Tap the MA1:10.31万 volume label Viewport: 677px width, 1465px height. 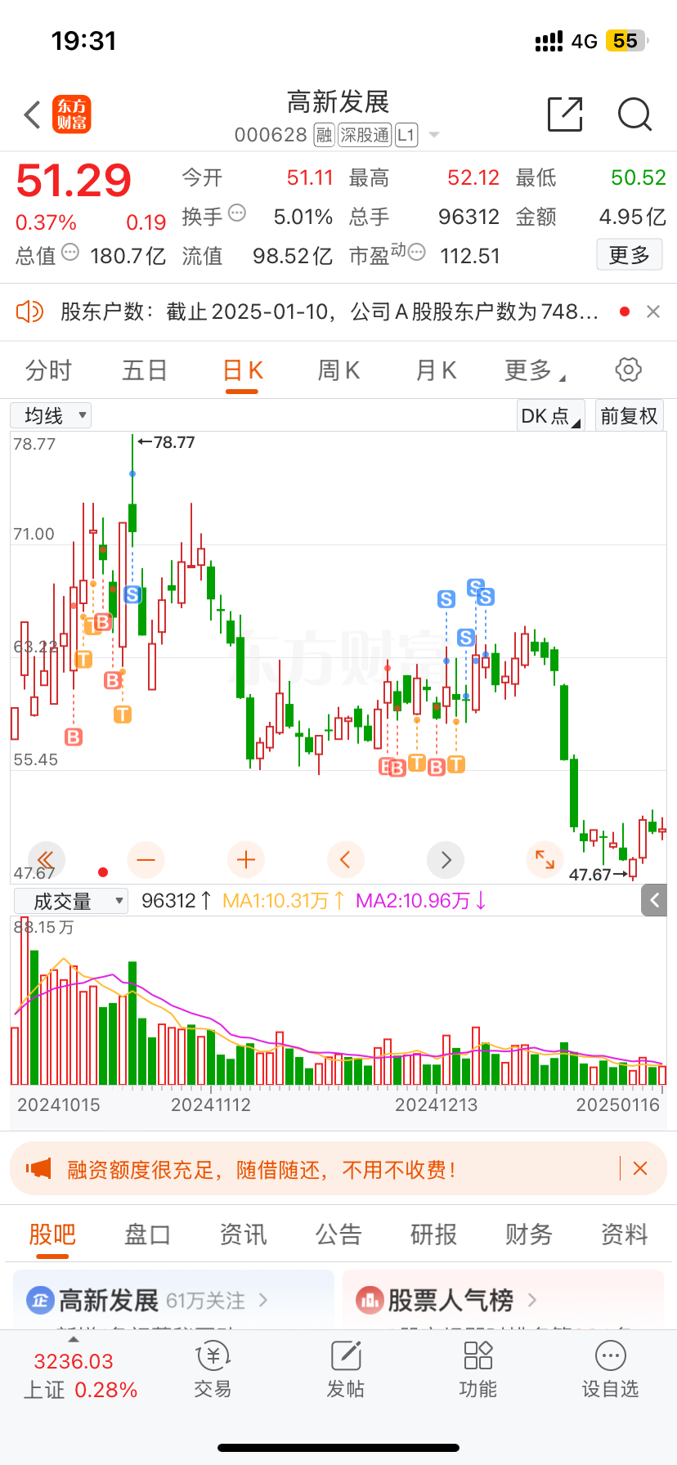[x=284, y=901]
